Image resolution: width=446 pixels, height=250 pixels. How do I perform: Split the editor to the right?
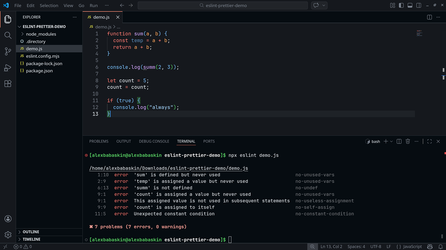pyautogui.click(x=429, y=17)
